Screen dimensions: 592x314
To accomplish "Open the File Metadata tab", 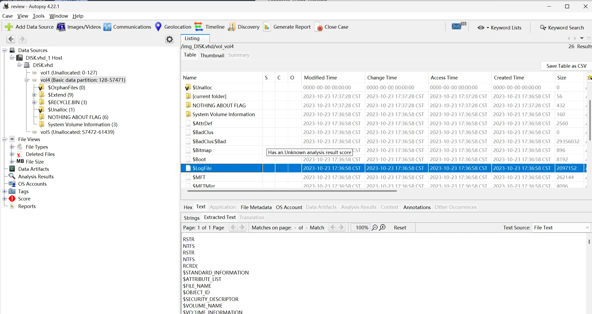I will pos(256,207).
